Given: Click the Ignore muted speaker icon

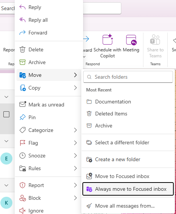Looking at the screenshot, I should [22, 211].
